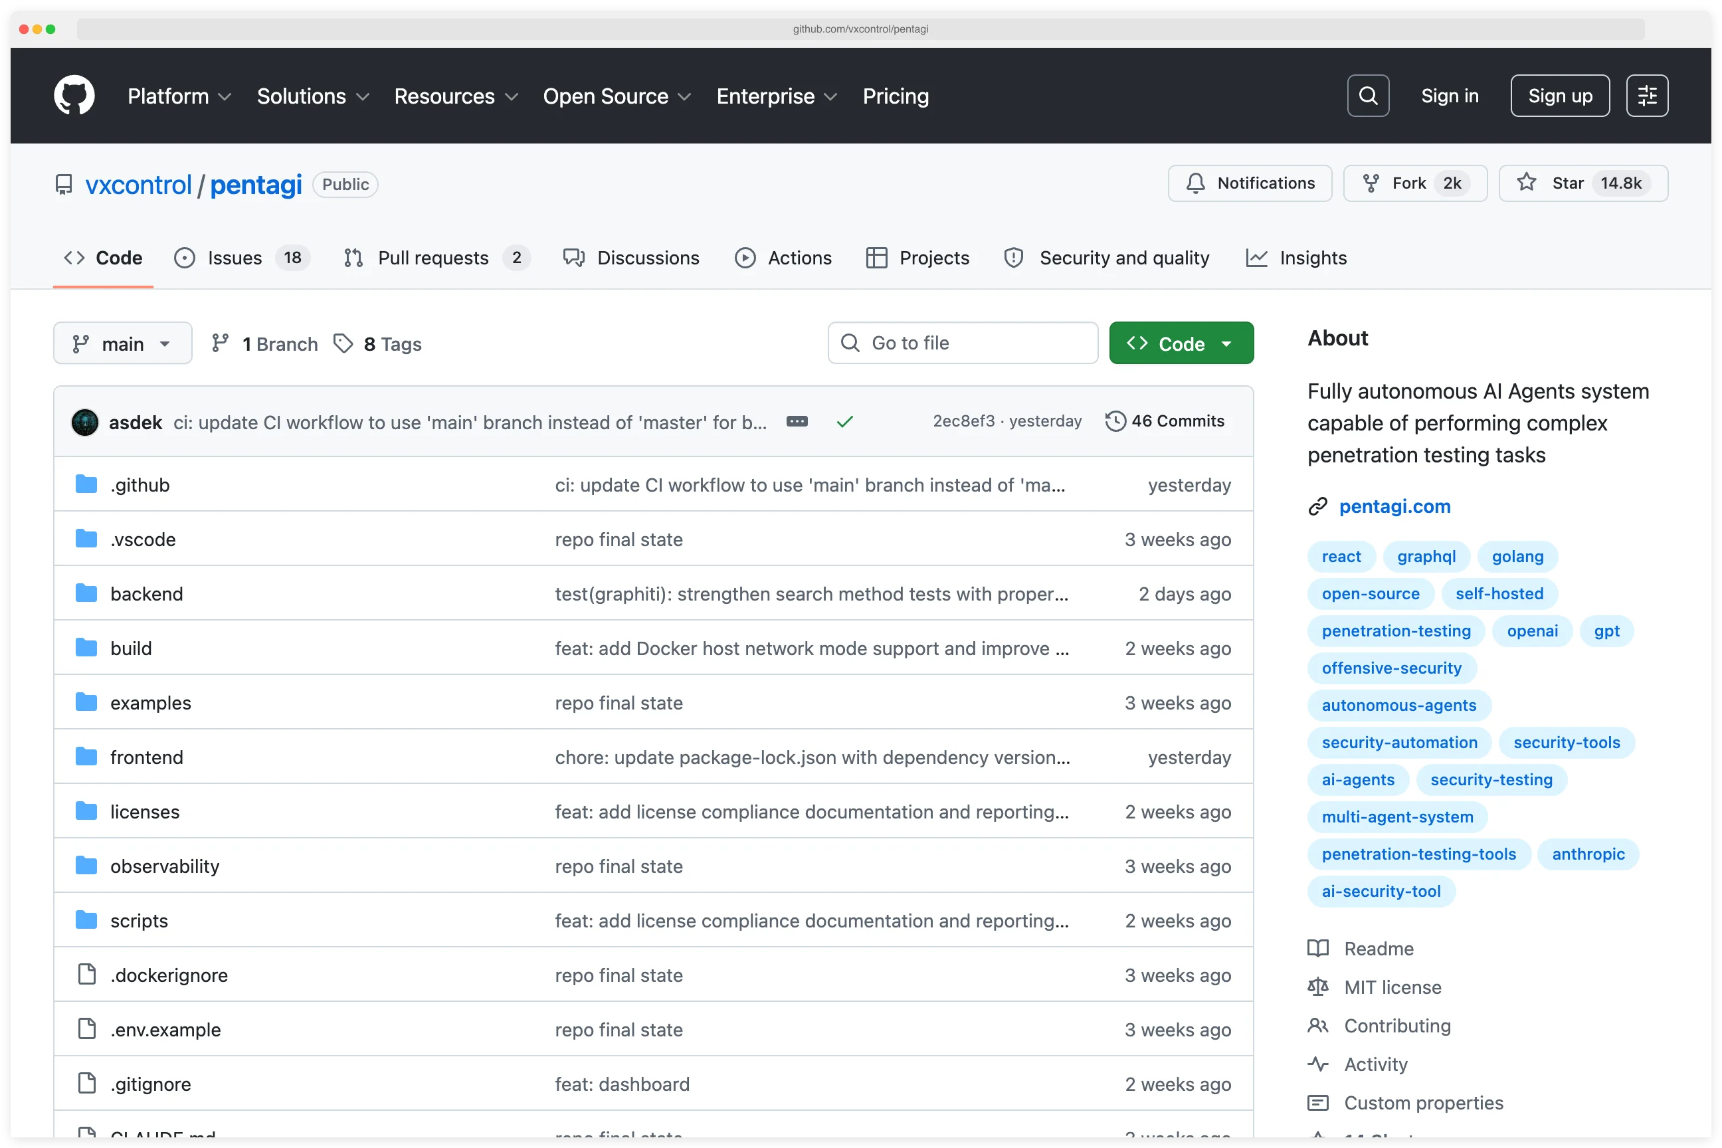Screen dimensions: 1722x1148
Task: Select the anthropic topic tag
Action: pos(1587,854)
